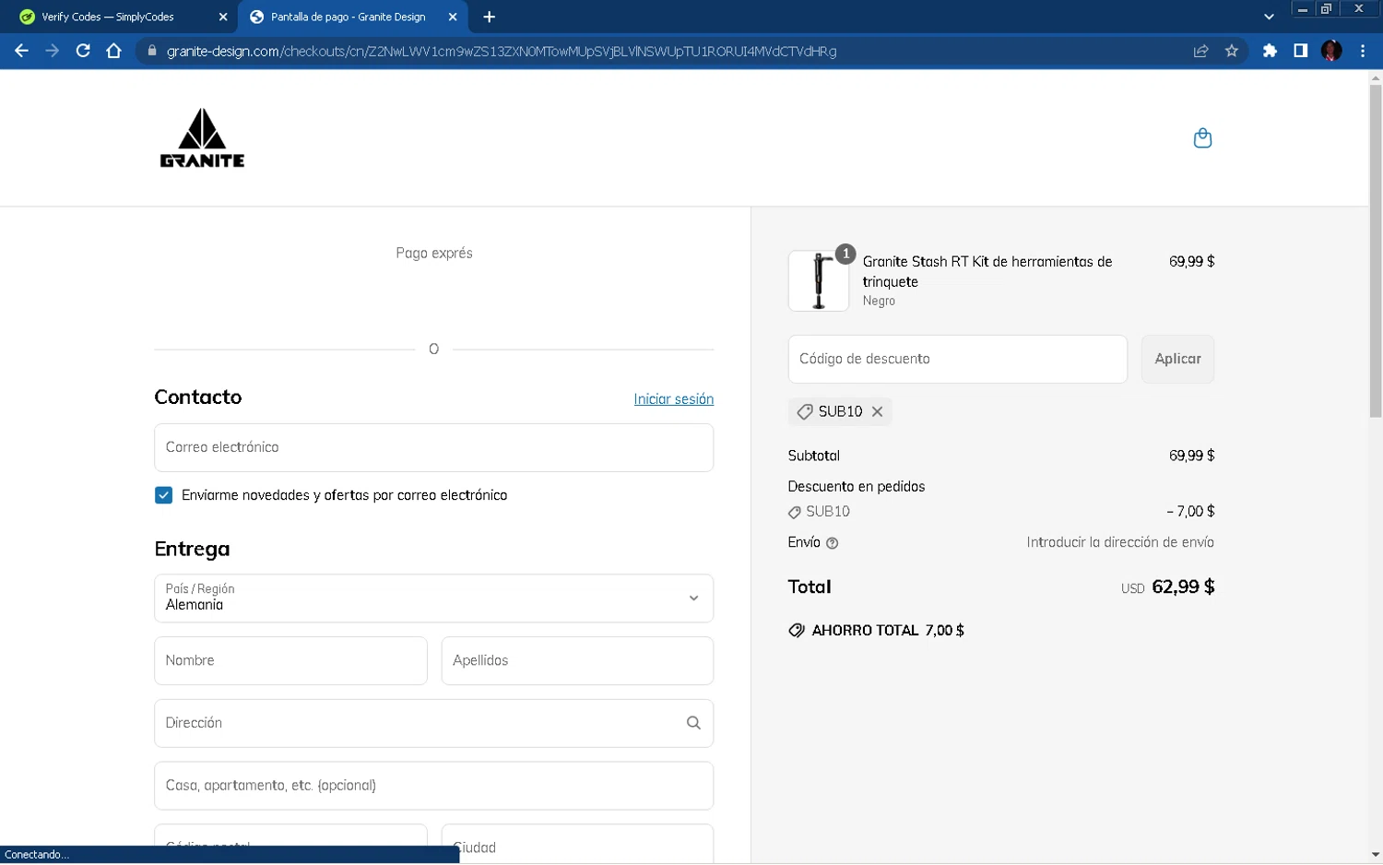This screenshot has width=1383, height=865.
Task: Click the total amount 62,99 $
Action: [x=1183, y=587]
